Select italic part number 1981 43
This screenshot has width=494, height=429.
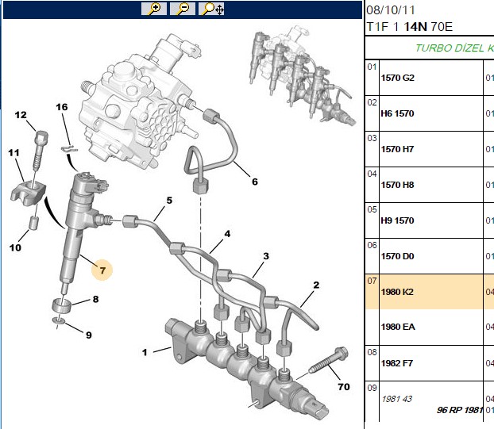pos(396,399)
